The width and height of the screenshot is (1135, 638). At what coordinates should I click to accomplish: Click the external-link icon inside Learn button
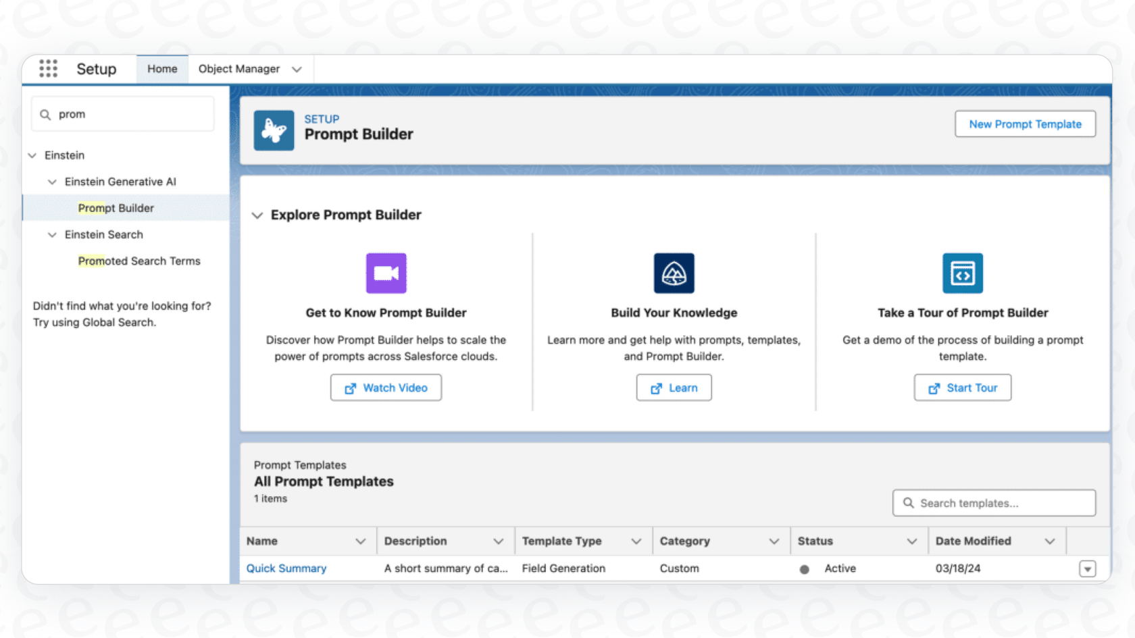coord(656,388)
